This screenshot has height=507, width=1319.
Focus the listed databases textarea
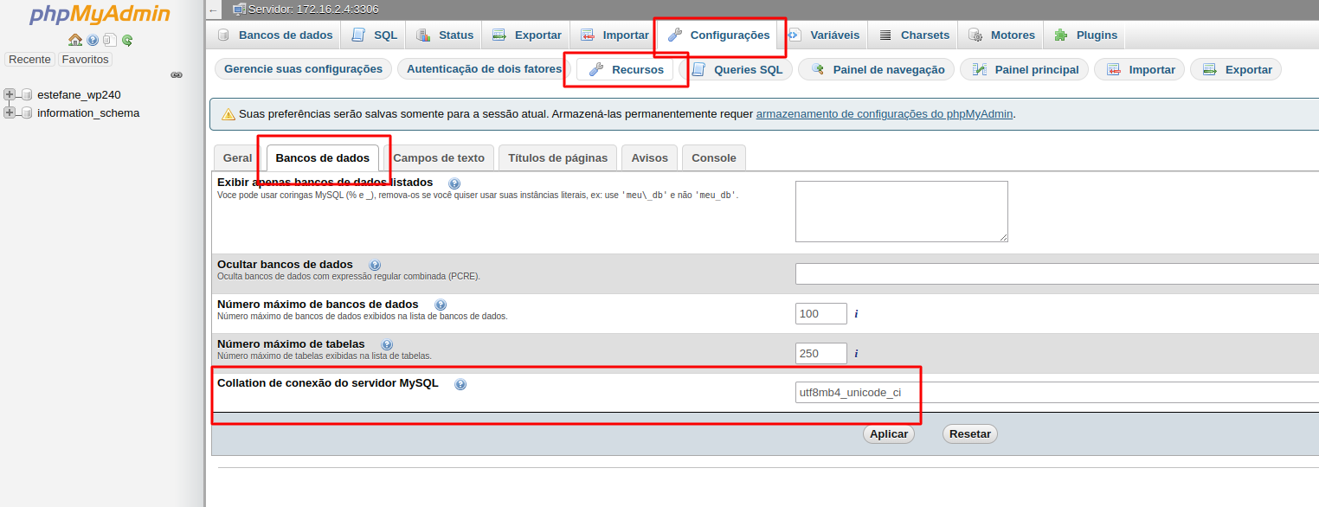(x=902, y=211)
